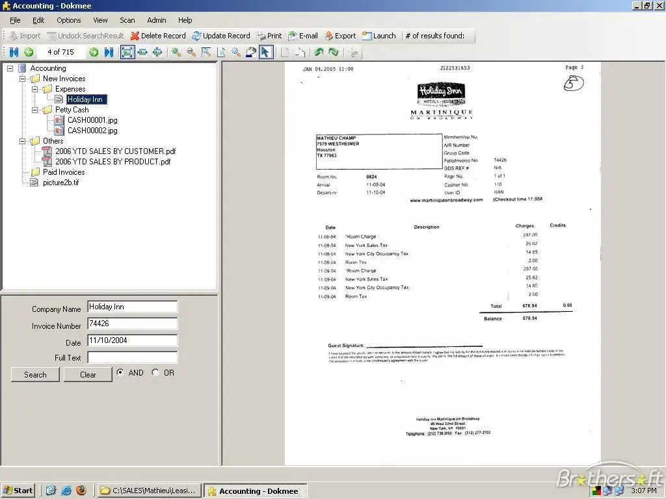Click the Date input field

point(133,340)
